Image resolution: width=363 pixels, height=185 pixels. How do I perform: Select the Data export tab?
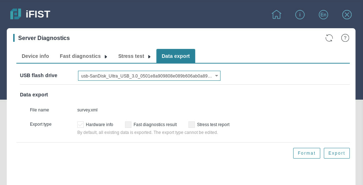[176, 56]
